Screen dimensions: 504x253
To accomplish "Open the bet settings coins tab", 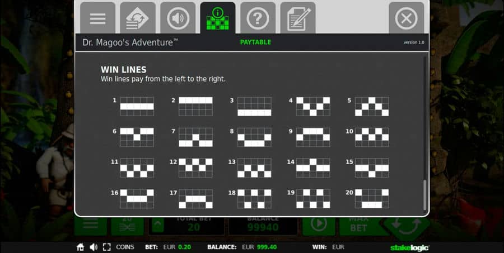I will (x=138, y=18).
